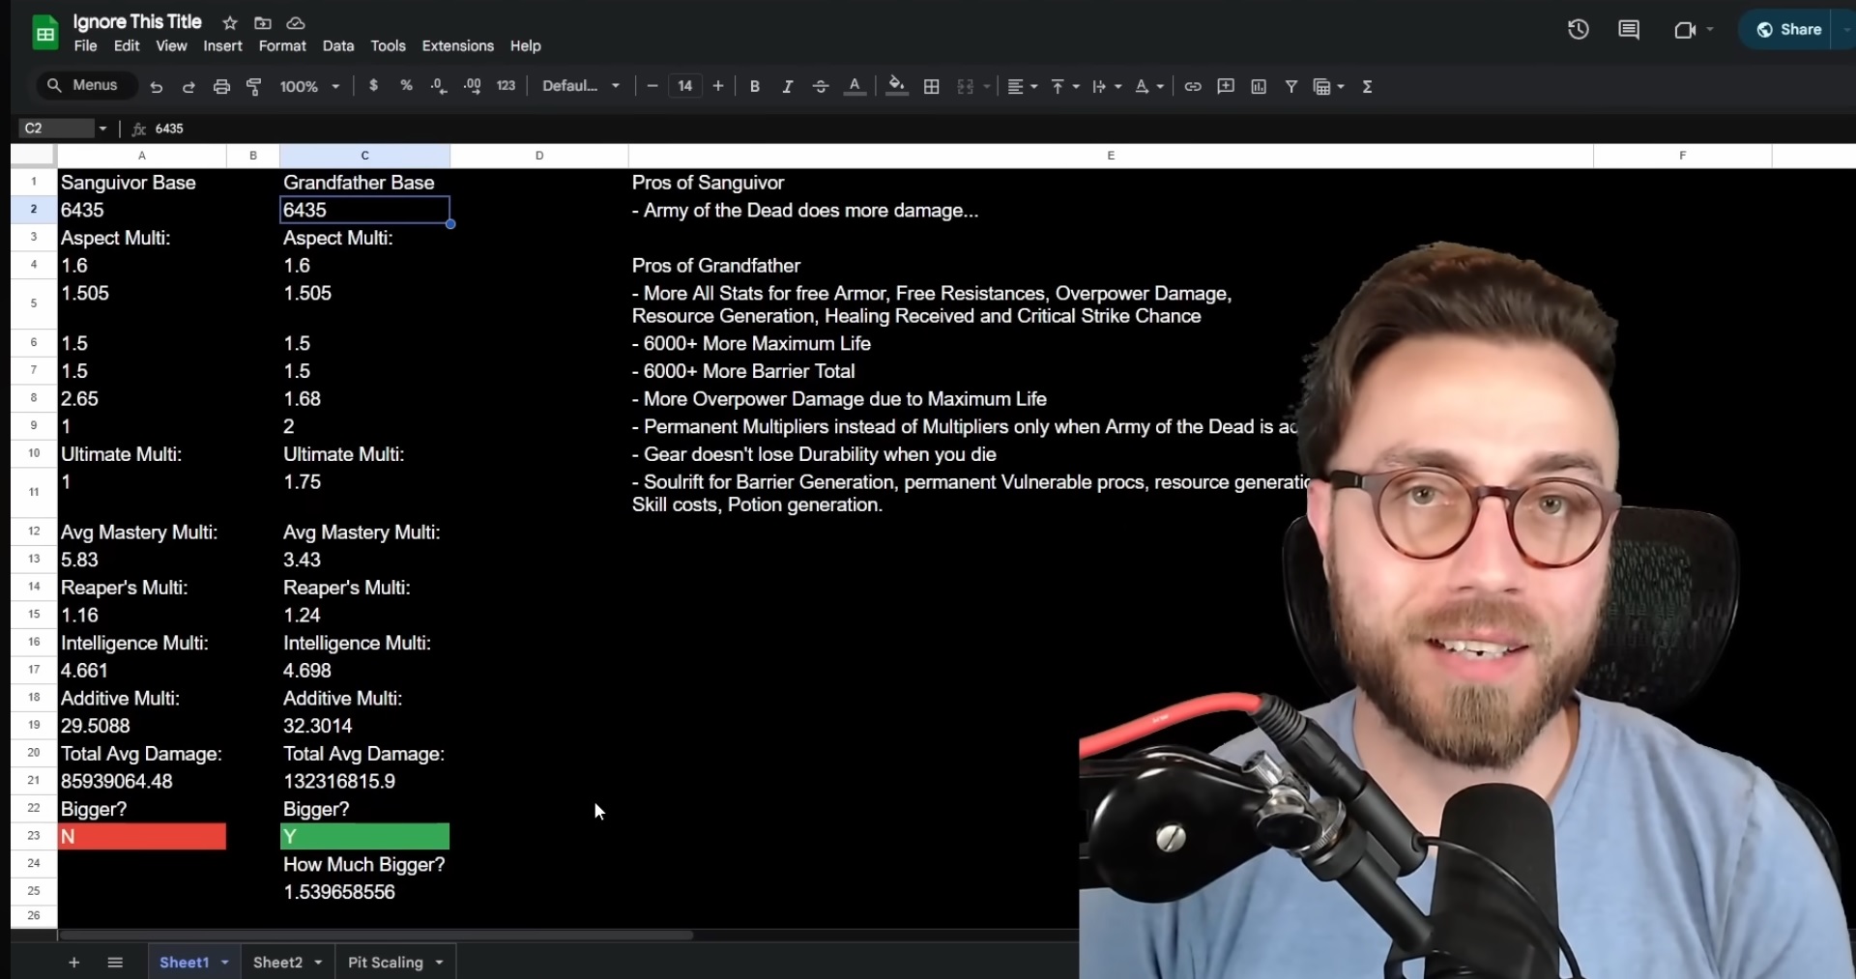Image resolution: width=1856 pixels, height=979 pixels.
Task: Insert a link with link icon
Action: pyautogui.click(x=1193, y=86)
